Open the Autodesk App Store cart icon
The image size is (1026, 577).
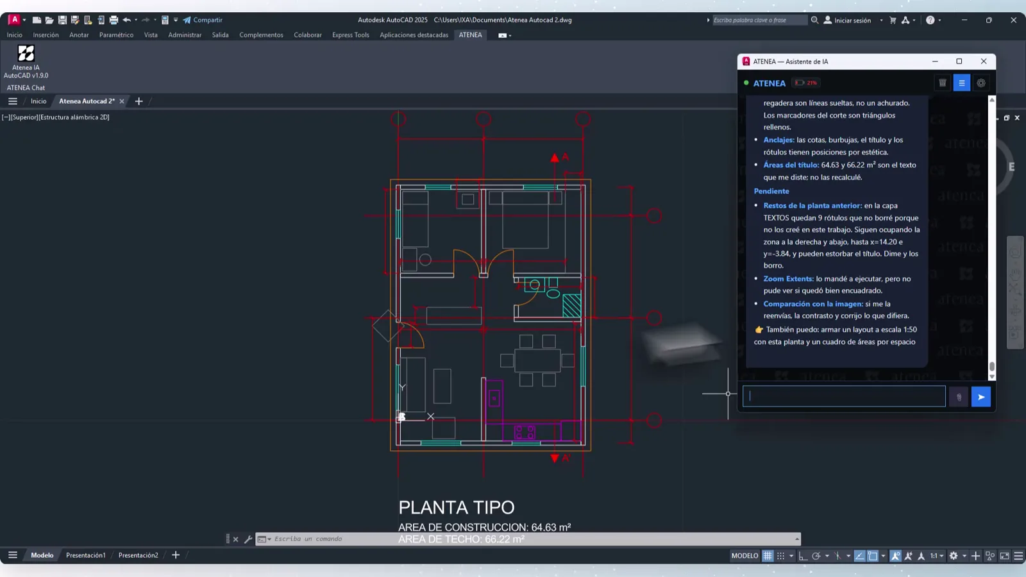[893, 20]
